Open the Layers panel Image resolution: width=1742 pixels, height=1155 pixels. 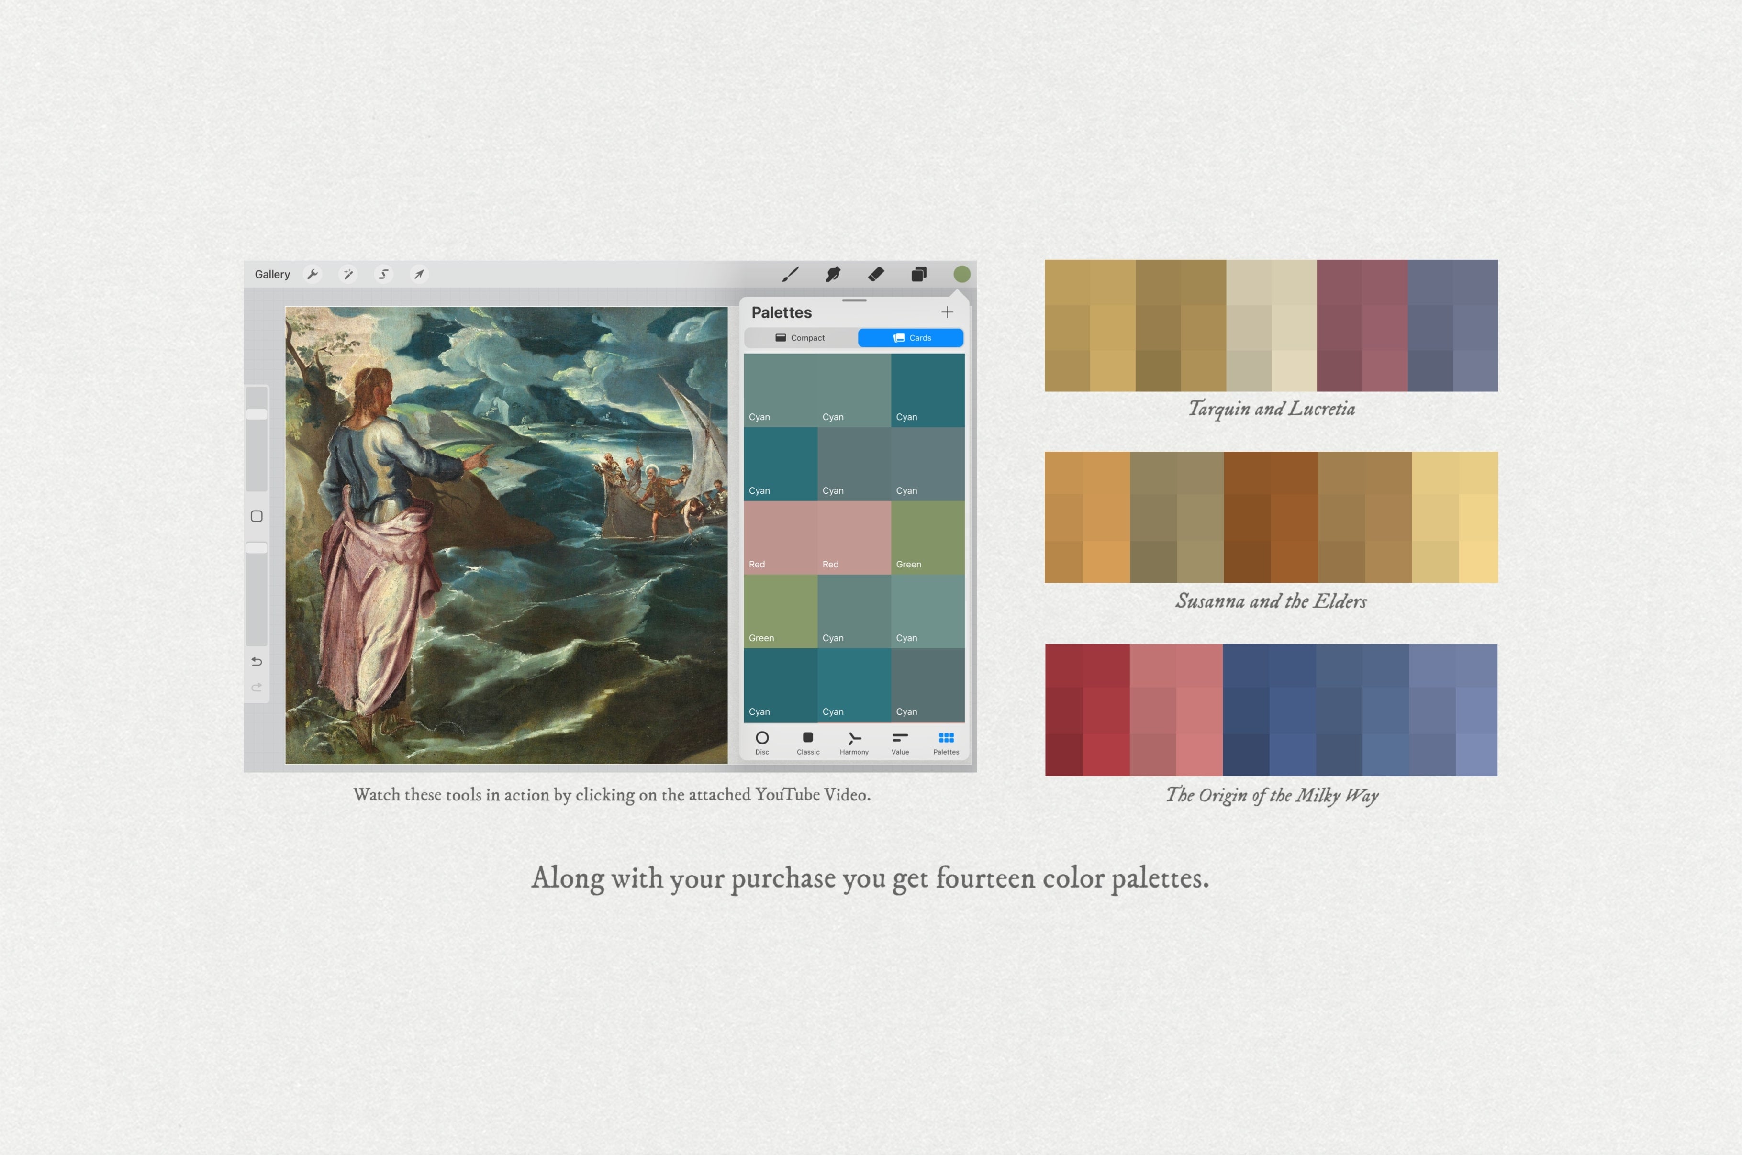point(918,274)
